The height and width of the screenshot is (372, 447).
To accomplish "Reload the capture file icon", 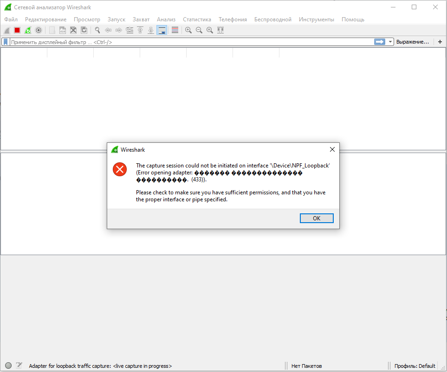I will pos(84,30).
